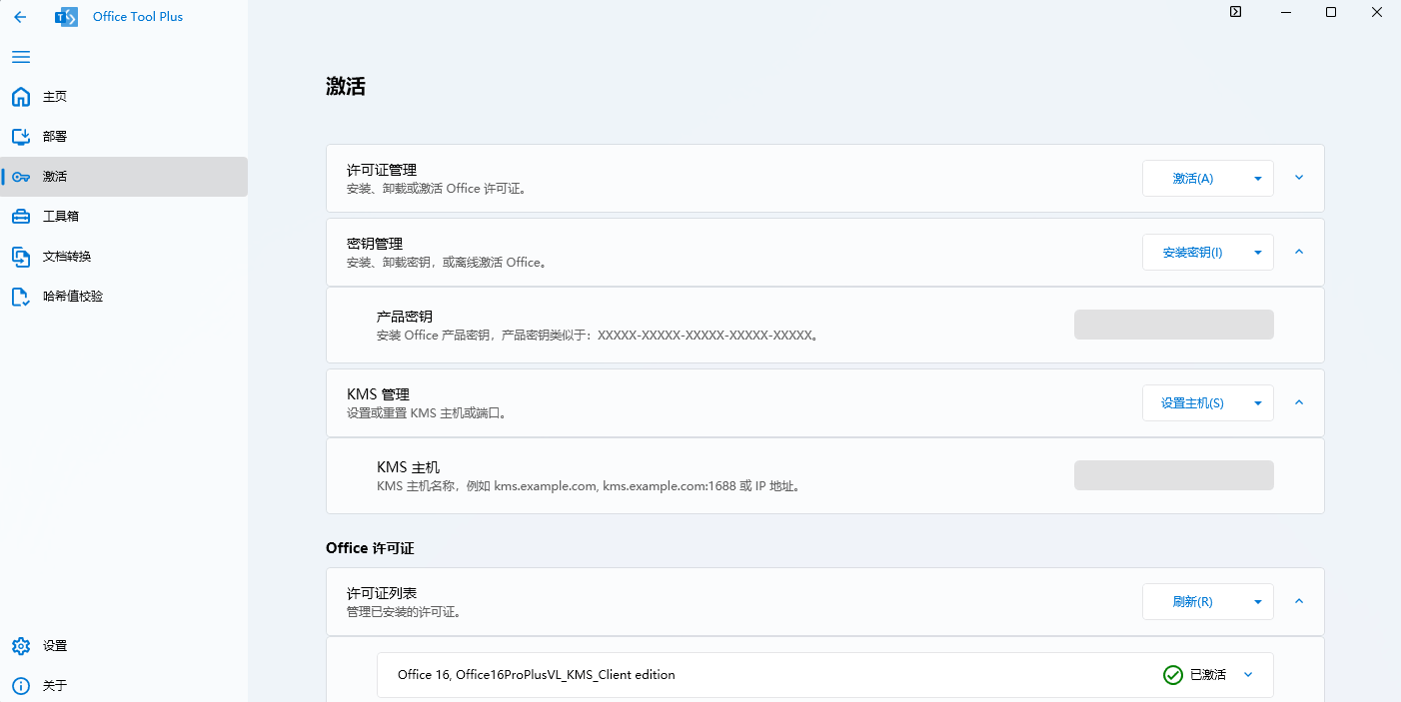Viewport: 1401px width, 702px height.
Task: Click the 许可证列表 heading
Action: [x=382, y=593]
